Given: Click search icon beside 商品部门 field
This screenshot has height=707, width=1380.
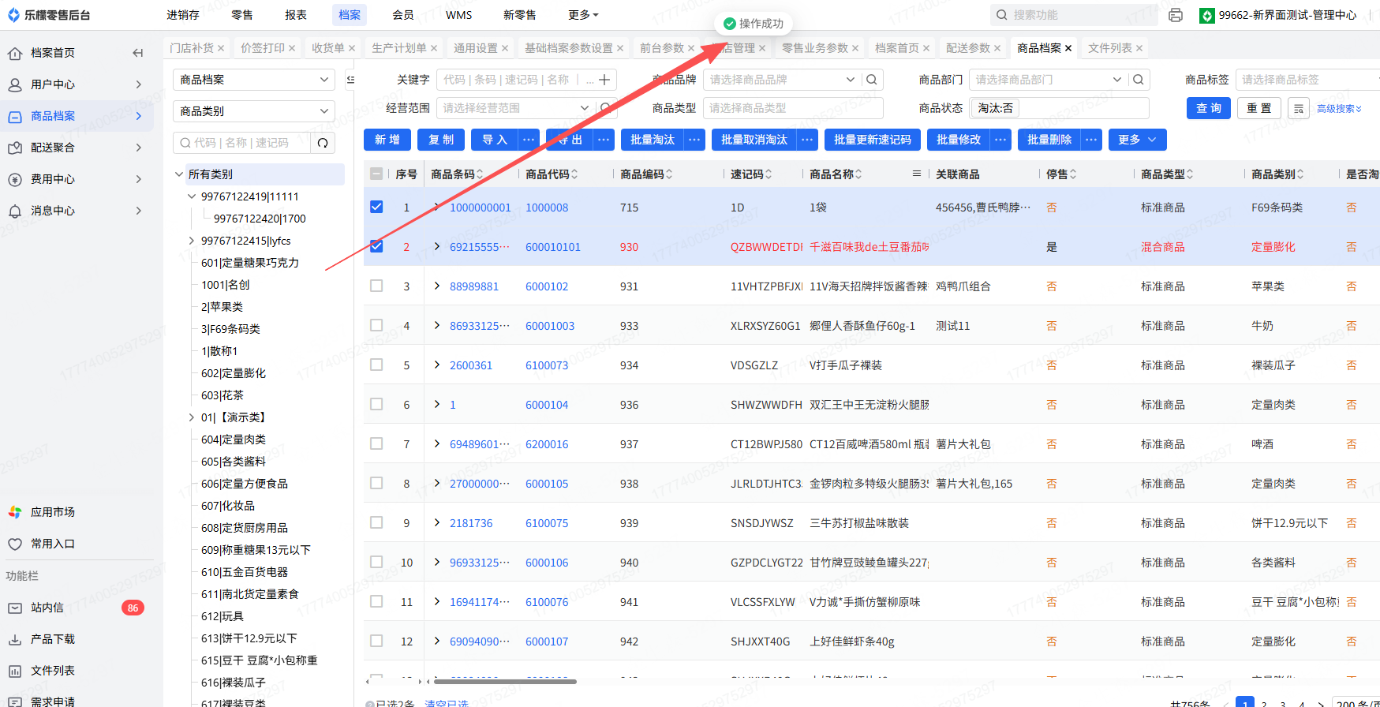Looking at the screenshot, I should (x=1139, y=80).
